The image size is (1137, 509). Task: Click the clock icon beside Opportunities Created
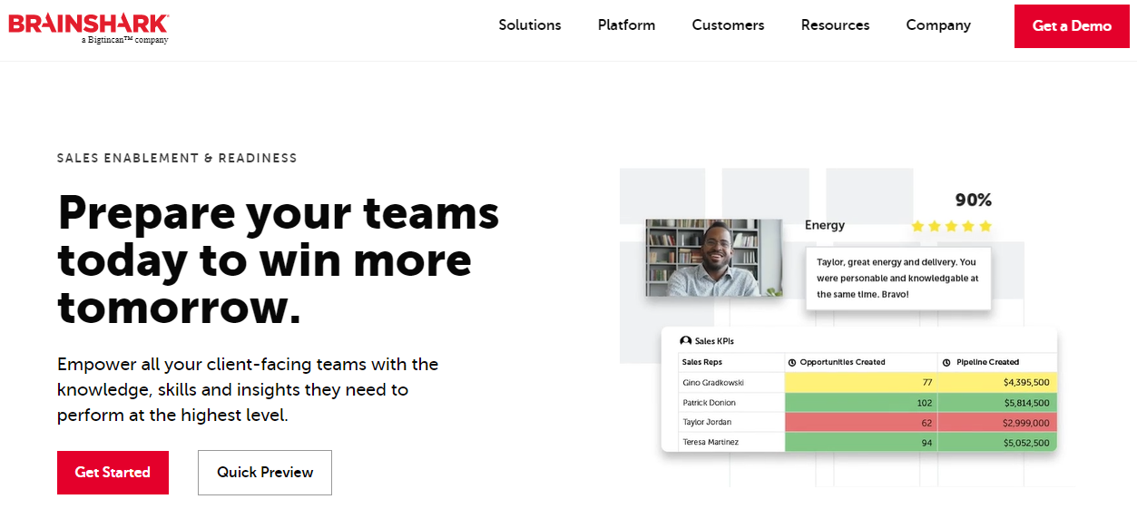tap(792, 362)
